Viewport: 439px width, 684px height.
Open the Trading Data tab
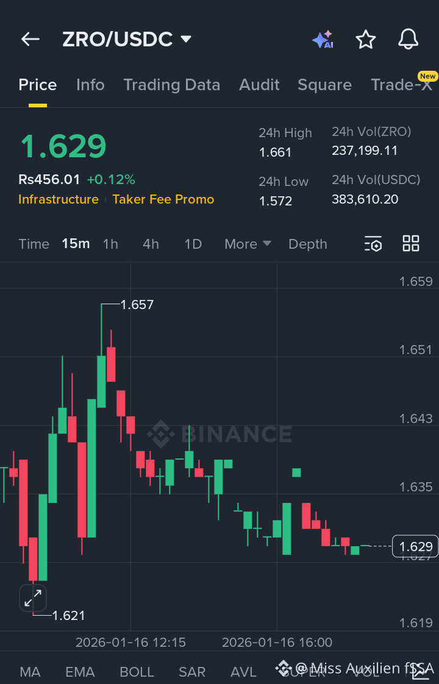(x=172, y=85)
